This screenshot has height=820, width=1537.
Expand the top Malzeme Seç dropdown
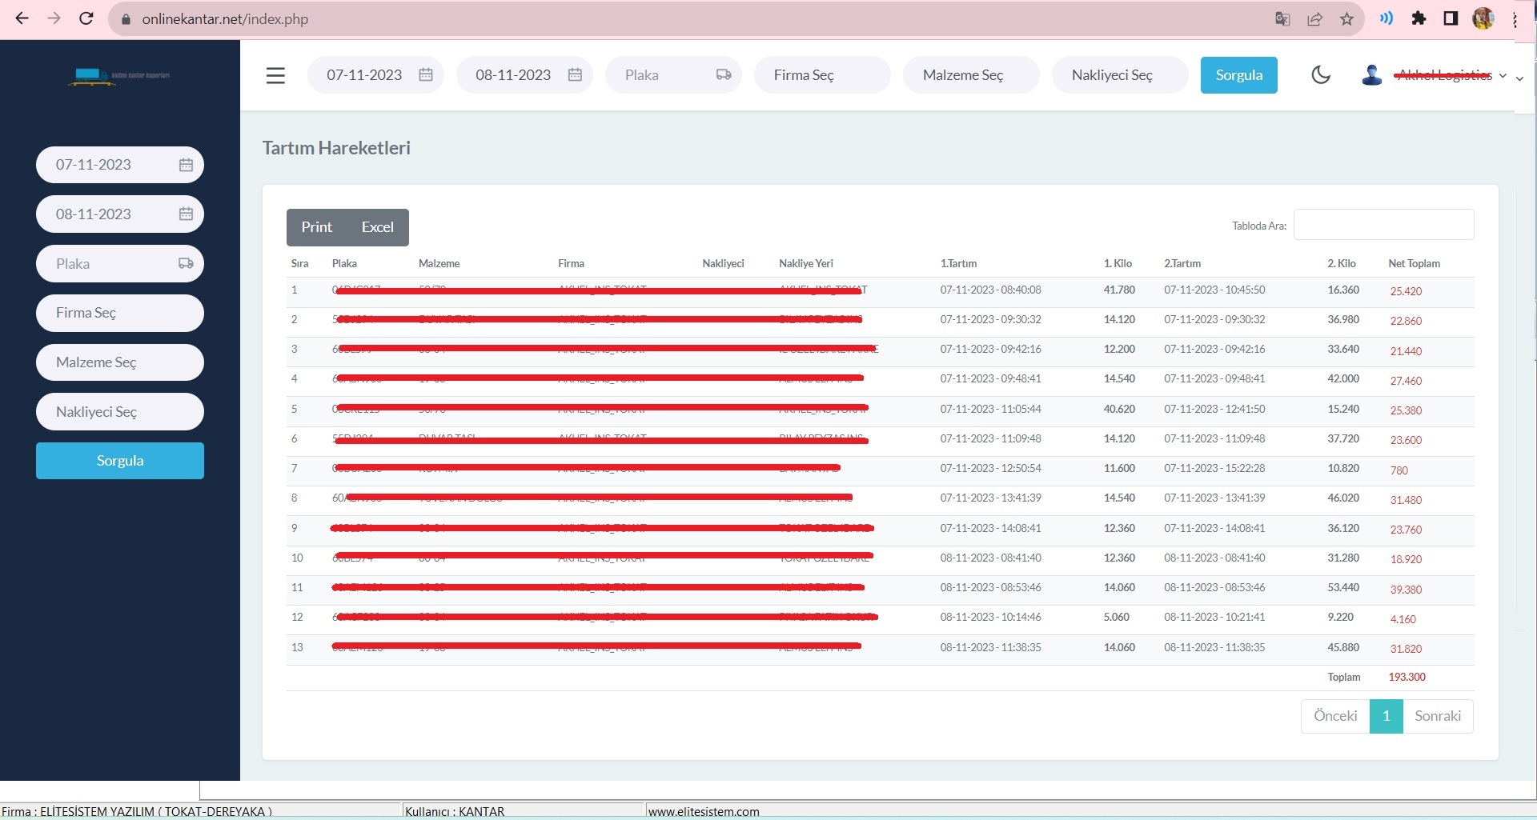coord(970,75)
